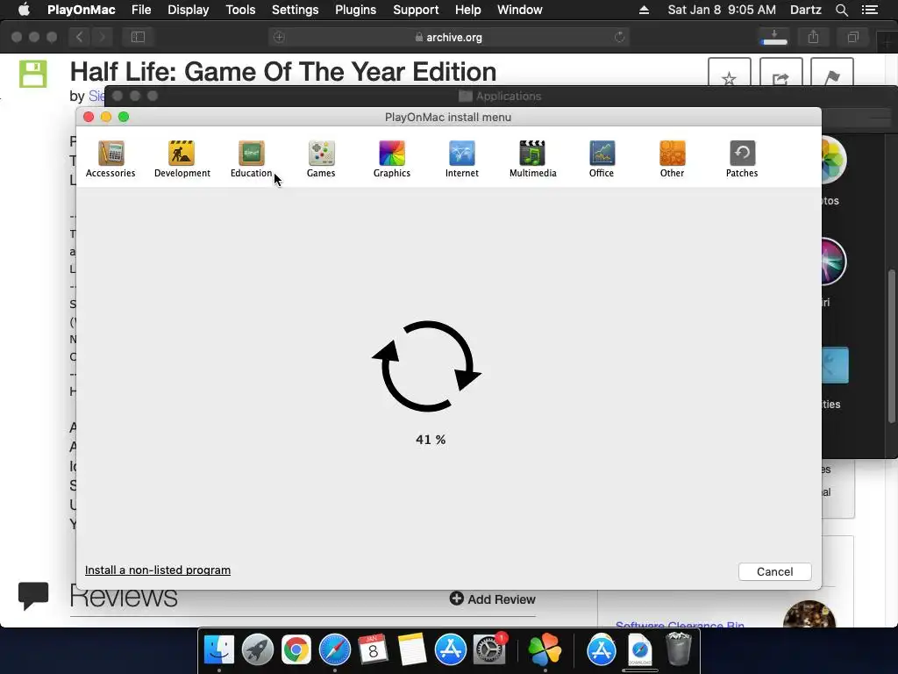Open Notes from the Dock
Viewport: 898px width, 674px height.
pyautogui.click(x=411, y=650)
